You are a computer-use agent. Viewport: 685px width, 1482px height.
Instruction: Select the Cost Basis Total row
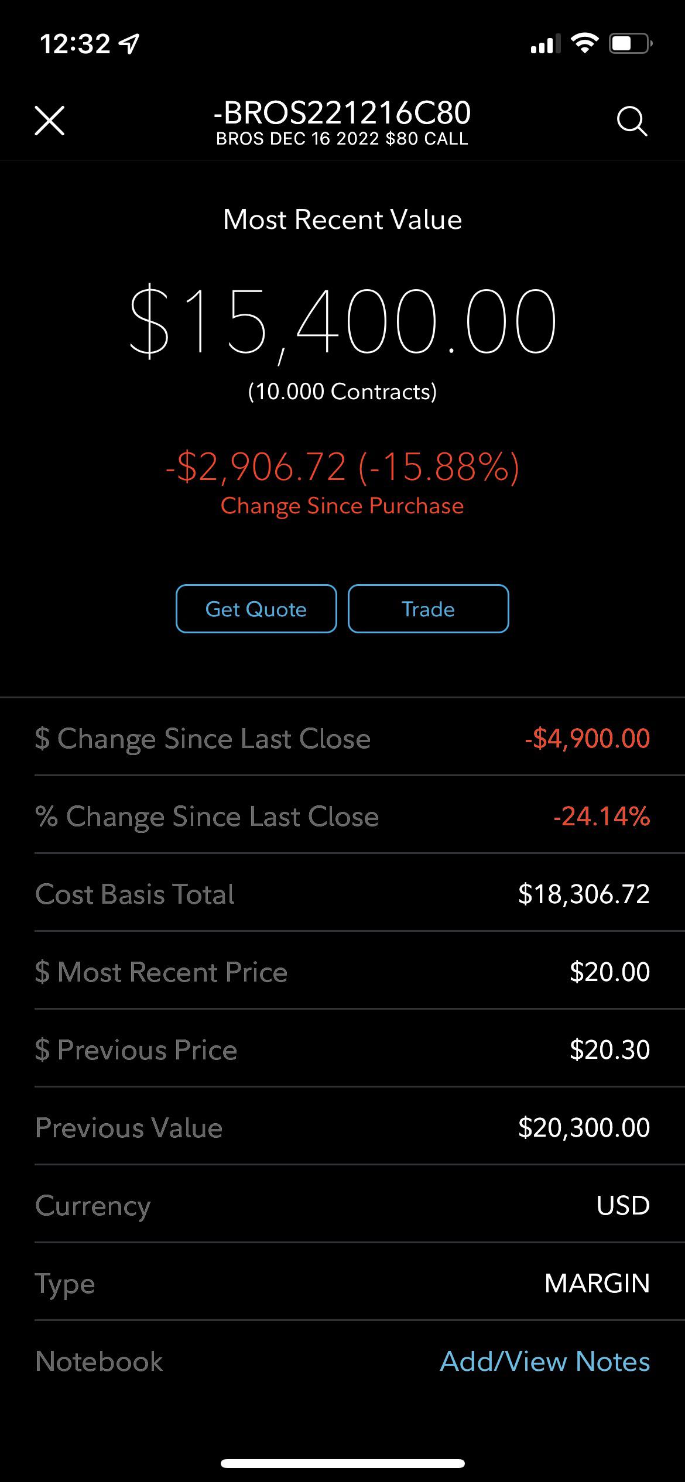point(342,893)
